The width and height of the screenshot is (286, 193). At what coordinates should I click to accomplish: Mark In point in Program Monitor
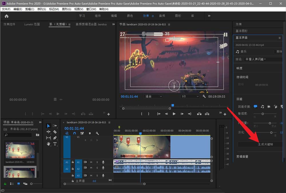142,114
